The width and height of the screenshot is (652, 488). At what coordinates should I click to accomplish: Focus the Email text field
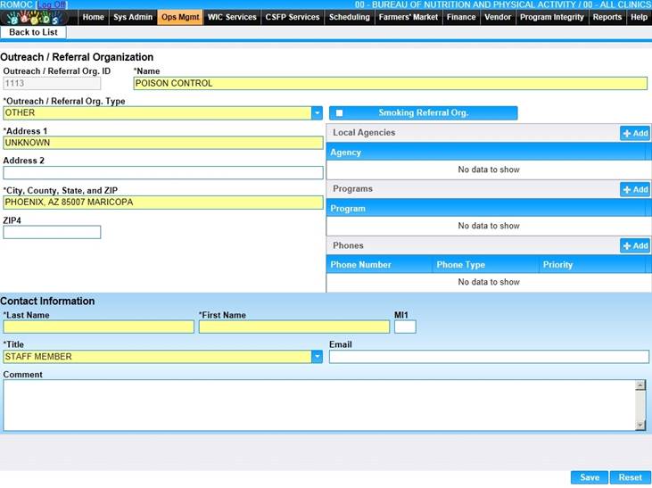(489, 357)
